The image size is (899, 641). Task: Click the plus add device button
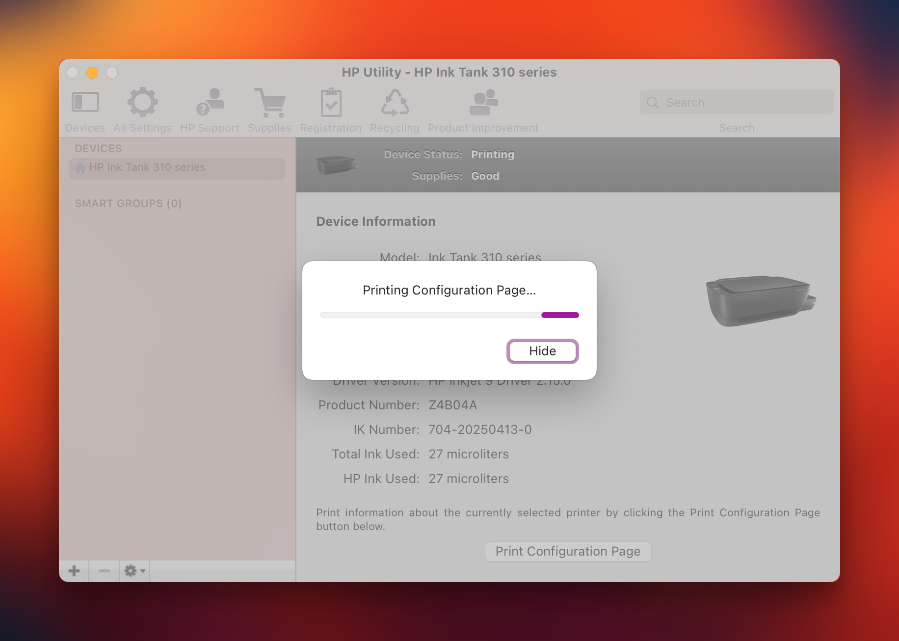pyautogui.click(x=74, y=571)
